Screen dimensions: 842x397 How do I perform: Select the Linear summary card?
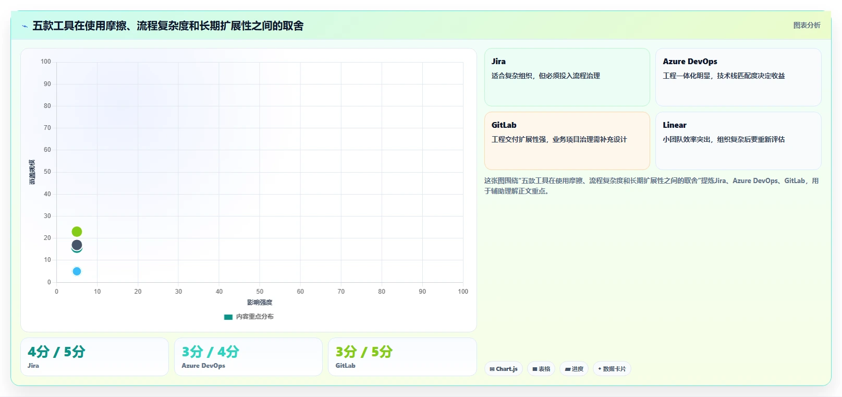click(x=738, y=141)
